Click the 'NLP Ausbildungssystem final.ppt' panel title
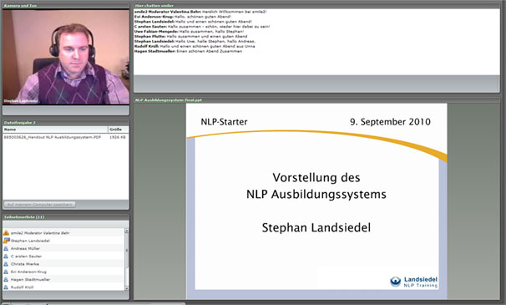This screenshot has width=506, height=305. (169, 100)
